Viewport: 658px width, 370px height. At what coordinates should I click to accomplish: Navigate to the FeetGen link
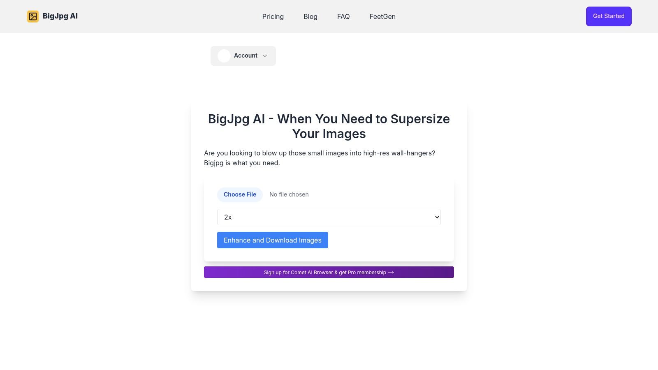382,16
